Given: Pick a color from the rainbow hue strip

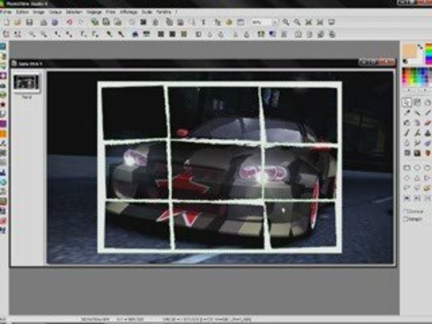Looking at the screenshot, I should click(x=429, y=54).
